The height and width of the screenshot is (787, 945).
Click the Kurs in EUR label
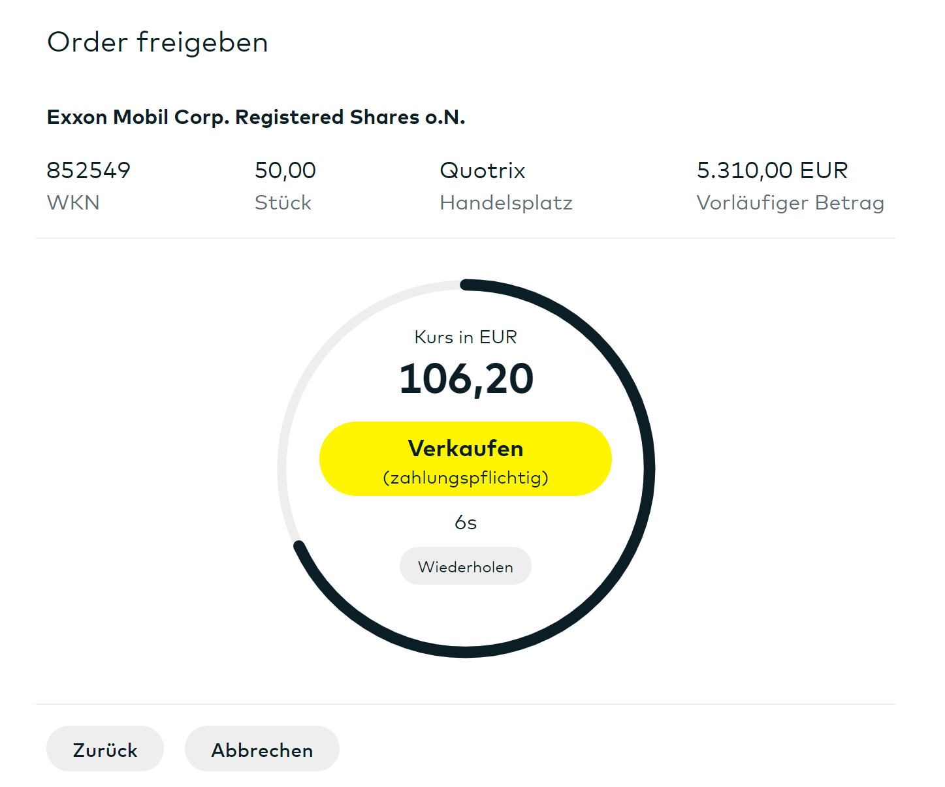[466, 337]
